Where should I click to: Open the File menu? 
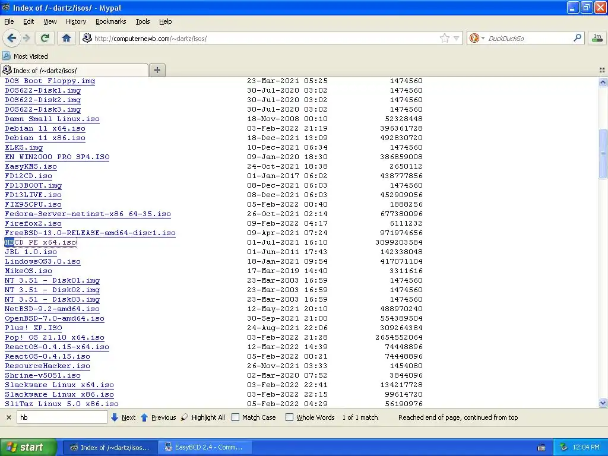(9, 21)
